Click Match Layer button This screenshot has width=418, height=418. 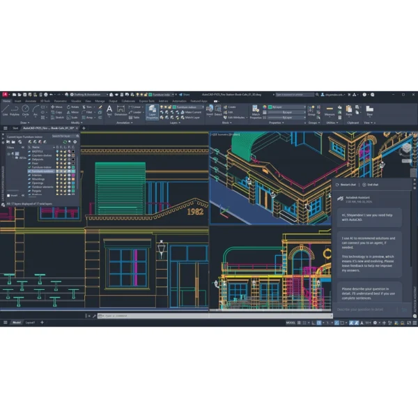[190, 117]
